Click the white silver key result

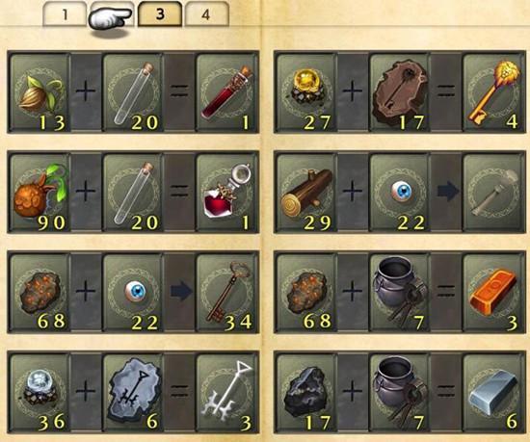[x=226, y=392]
